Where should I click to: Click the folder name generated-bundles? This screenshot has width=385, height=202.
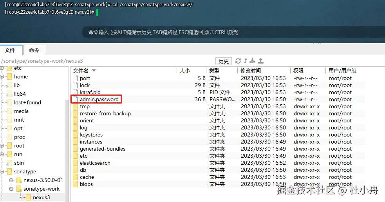pos(102,149)
